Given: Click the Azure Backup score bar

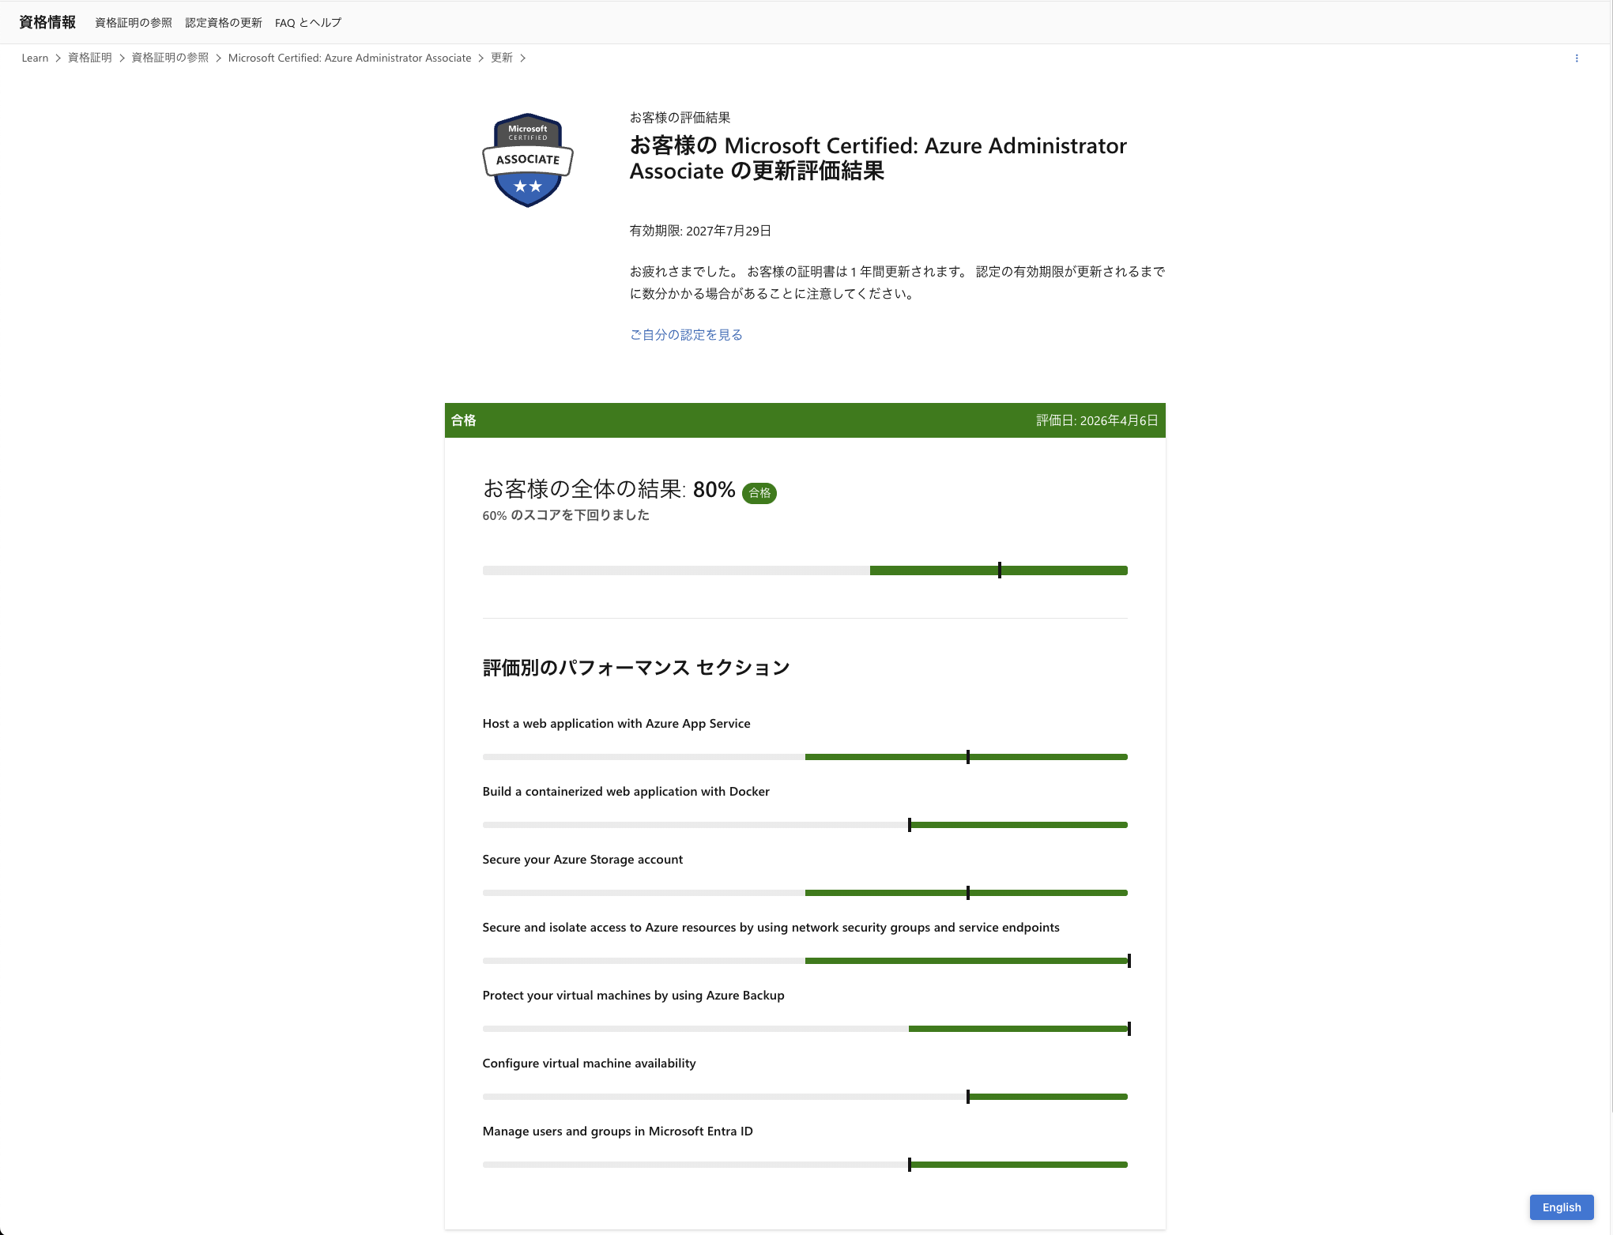Looking at the screenshot, I should pos(806,1029).
